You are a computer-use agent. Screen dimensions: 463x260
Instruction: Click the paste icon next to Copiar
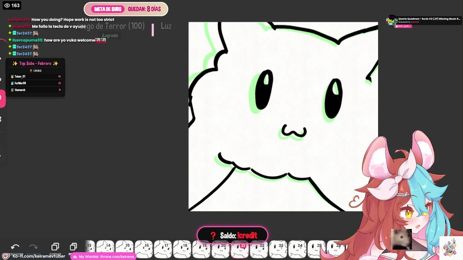[x=73, y=247]
